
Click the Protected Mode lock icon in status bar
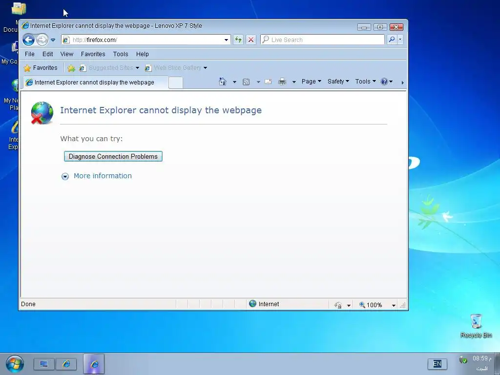coord(338,305)
